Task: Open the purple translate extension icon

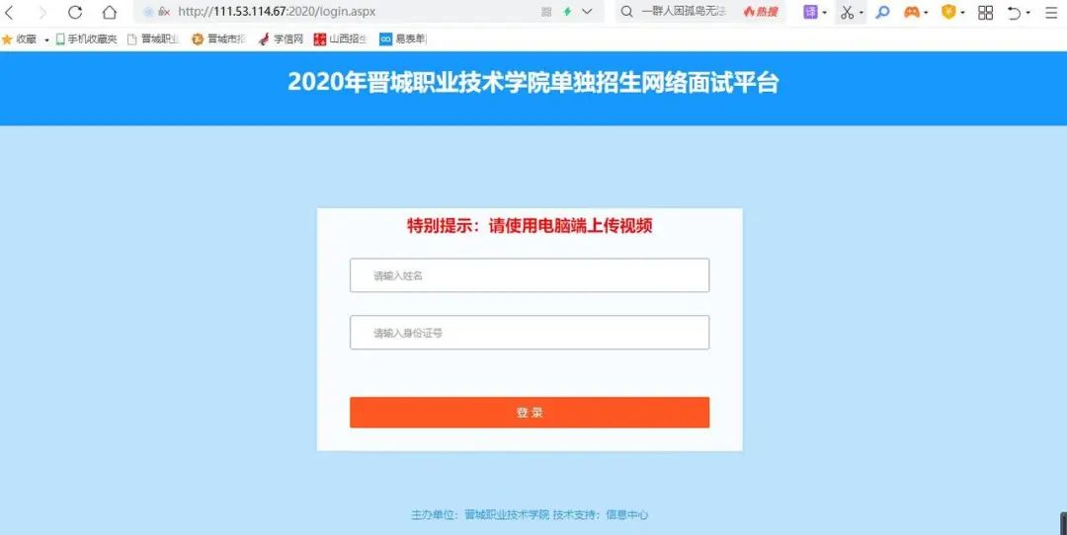Action: coord(810,12)
